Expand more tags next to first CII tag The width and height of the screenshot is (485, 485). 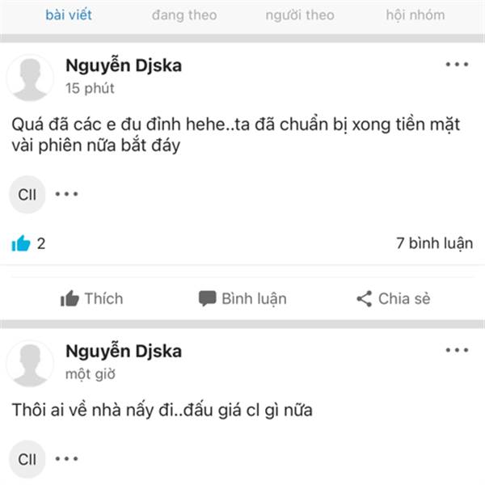[66, 194]
